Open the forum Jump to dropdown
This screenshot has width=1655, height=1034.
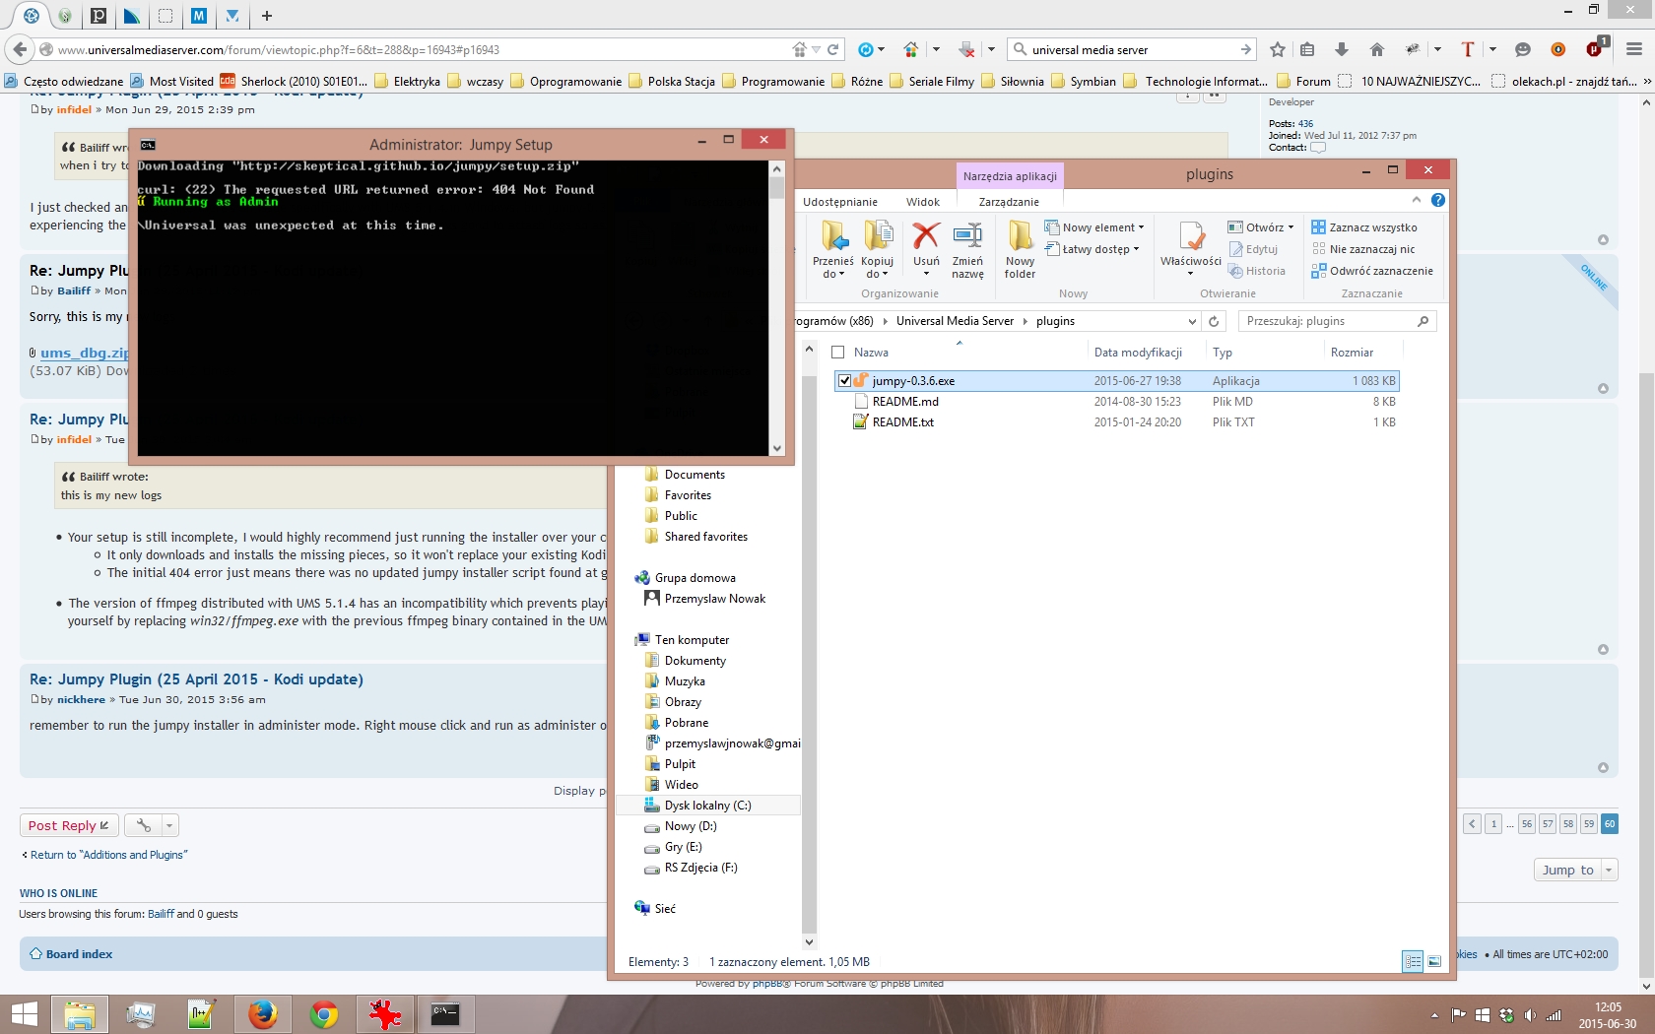1575,870
